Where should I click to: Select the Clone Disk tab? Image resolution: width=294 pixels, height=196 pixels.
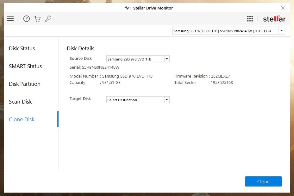pyautogui.click(x=22, y=119)
